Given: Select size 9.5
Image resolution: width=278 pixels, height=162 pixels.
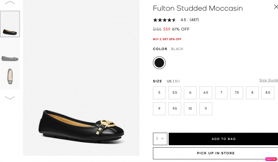Looking at the screenshot, I should click(175, 109).
